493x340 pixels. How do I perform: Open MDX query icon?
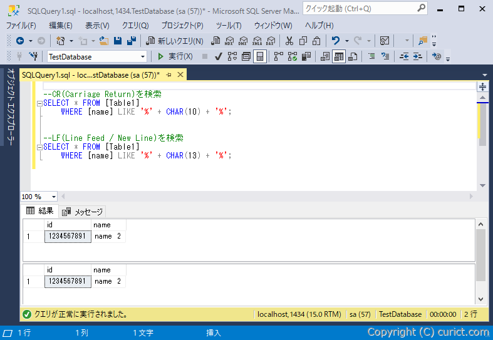(x=229, y=41)
